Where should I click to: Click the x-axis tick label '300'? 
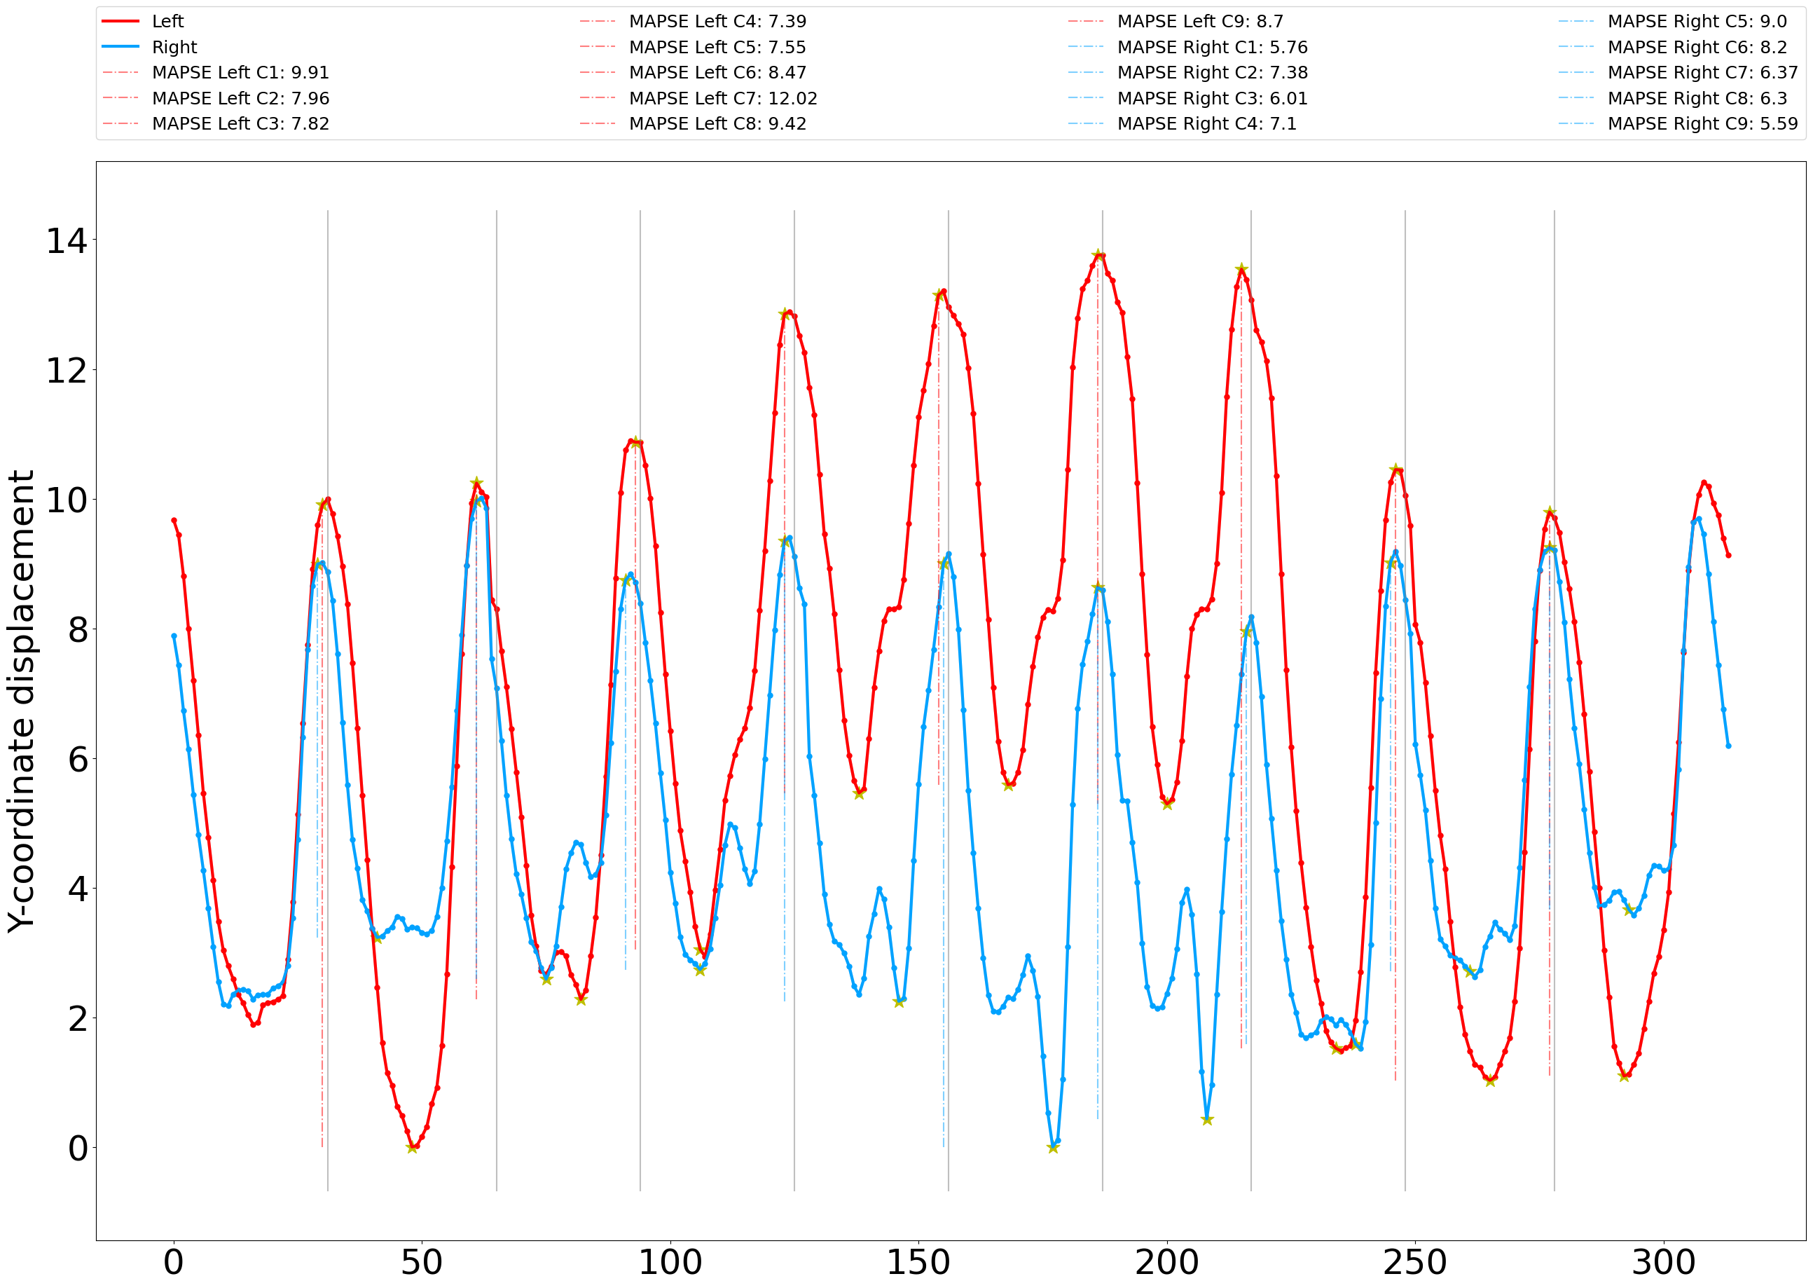click(1663, 1263)
